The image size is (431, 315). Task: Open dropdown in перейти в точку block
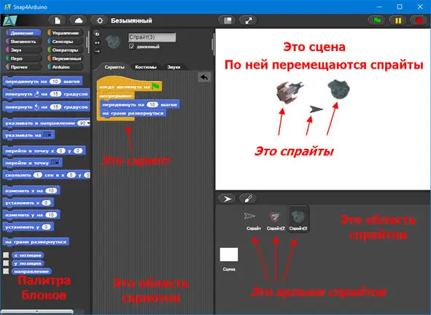[56, 163]
